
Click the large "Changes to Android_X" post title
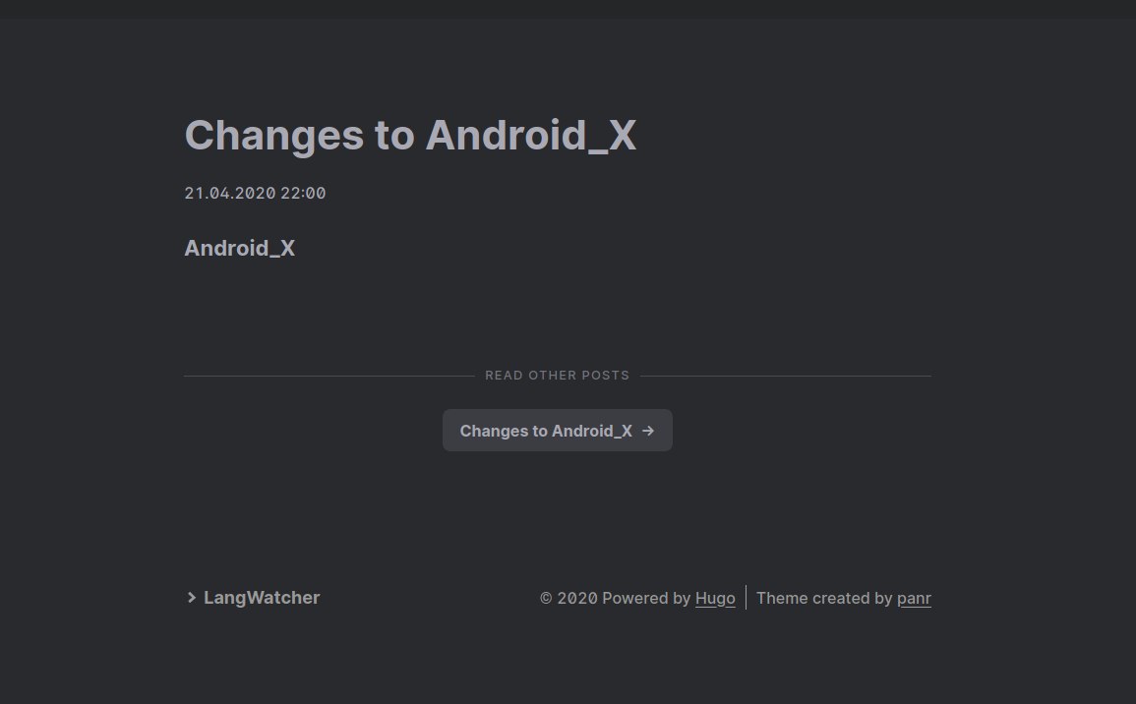coord(410,136)
